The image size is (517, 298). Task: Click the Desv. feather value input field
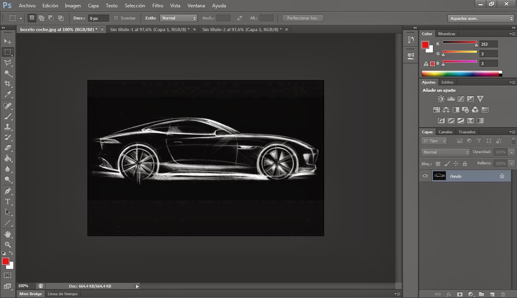99,18
